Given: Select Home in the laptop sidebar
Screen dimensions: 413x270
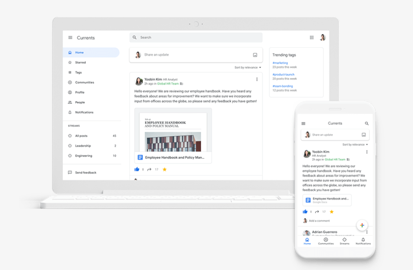Looking at the screenshot, I should tap(91, 52).
